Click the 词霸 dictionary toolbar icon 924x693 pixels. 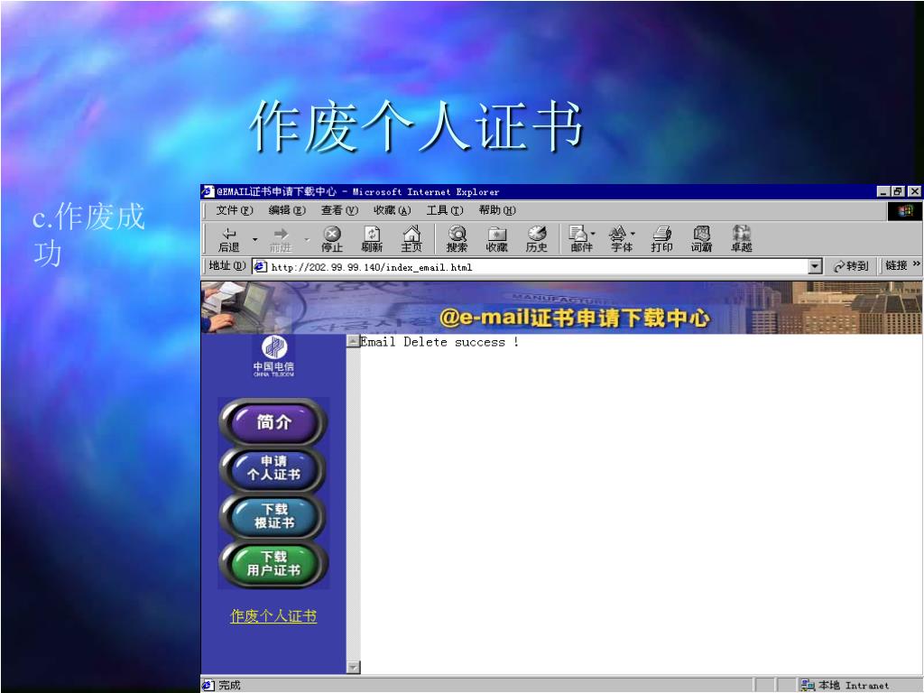pos(701,239)
